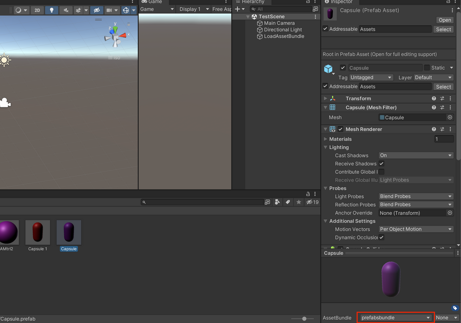
Task: Open the plus create menu in Hierarchy
Action: click(x=238, y=9)
